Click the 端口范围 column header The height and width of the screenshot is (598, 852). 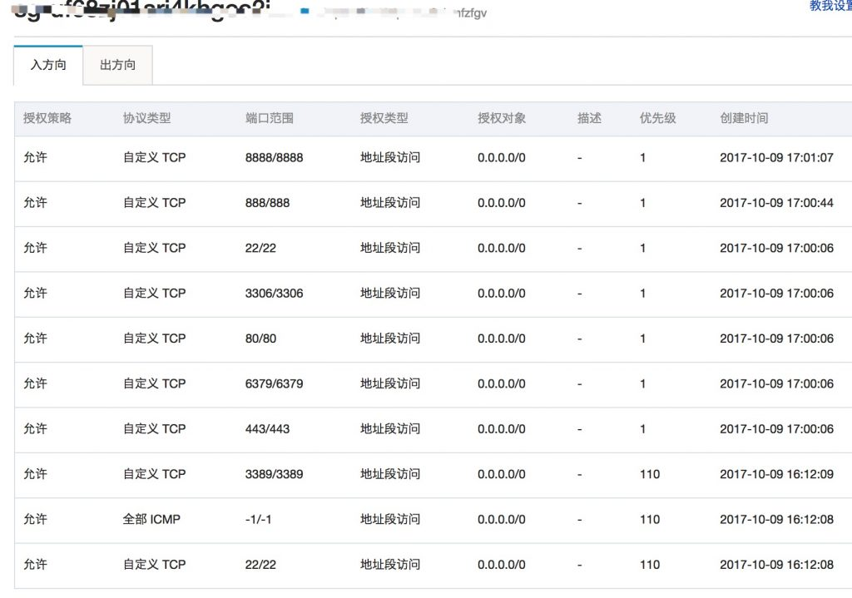tap(270, 118)
